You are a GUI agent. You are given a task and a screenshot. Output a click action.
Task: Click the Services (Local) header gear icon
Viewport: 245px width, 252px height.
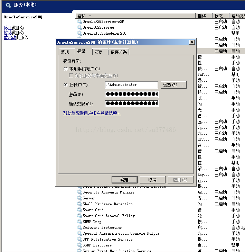[x=8, y=5]
